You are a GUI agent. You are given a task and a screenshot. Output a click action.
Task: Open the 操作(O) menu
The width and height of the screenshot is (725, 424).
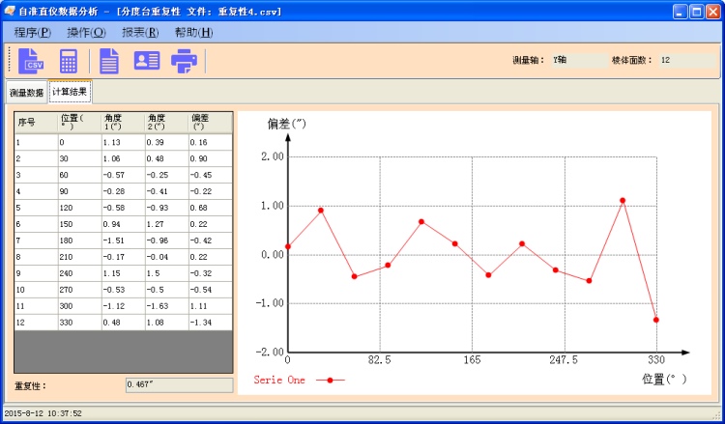(x=86, y=32)
